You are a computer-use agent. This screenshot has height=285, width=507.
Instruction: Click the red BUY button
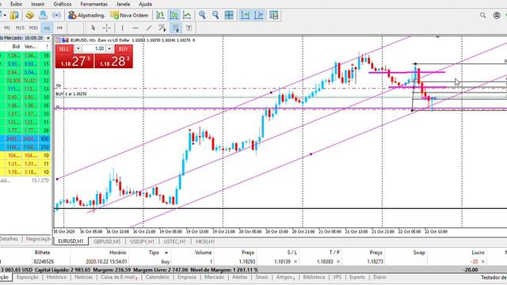click(x=113, y=57)
